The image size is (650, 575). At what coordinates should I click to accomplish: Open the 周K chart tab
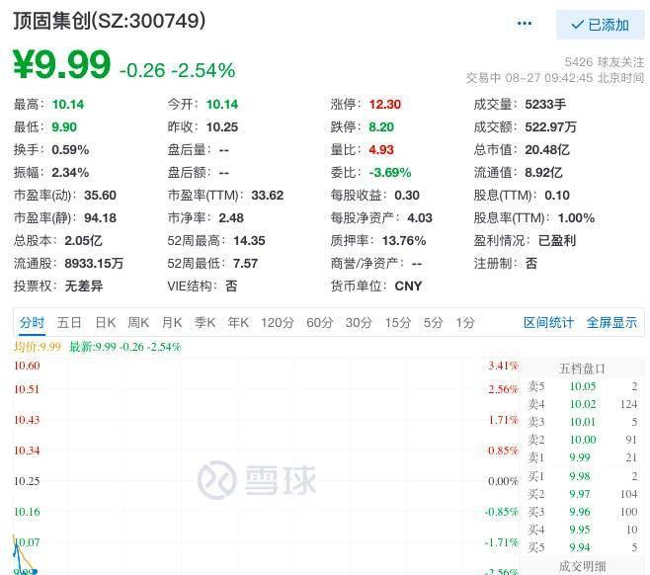pyautogui.click(x=138, y=322)
